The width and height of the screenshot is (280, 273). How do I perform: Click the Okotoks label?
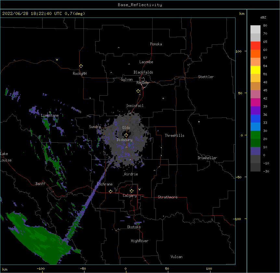pos(134,227)
